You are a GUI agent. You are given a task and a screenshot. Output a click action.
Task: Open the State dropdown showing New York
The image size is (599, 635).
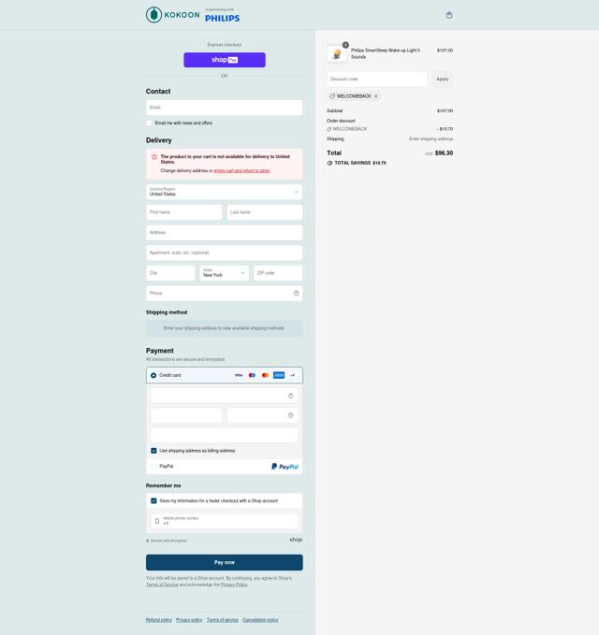[224, 273]
